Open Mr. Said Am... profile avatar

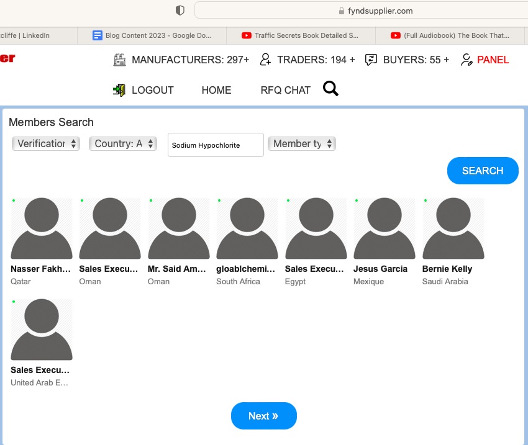179,228
